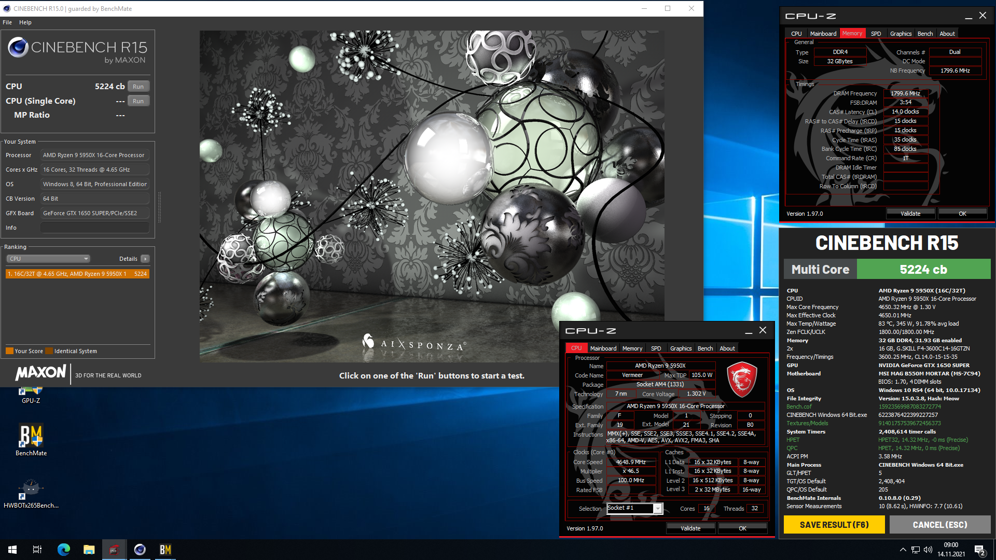Click the Core Speed value 4648.9 MHz
Screen dimensions: 996x560
(631, 462)
